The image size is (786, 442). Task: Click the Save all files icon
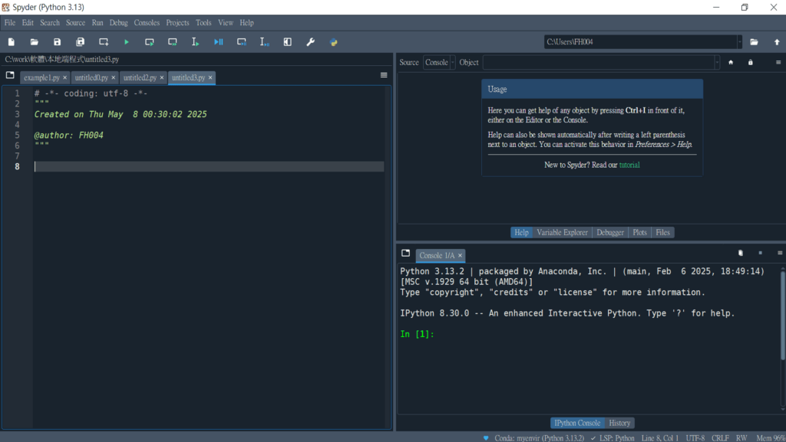[80, 42]
